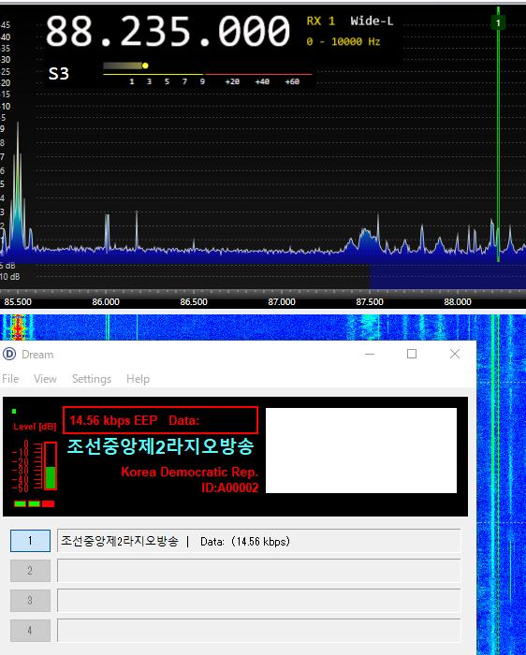Click the Level dB input meter bar
The height and width of the screenshot is (655, 526).
pos(51,466)
